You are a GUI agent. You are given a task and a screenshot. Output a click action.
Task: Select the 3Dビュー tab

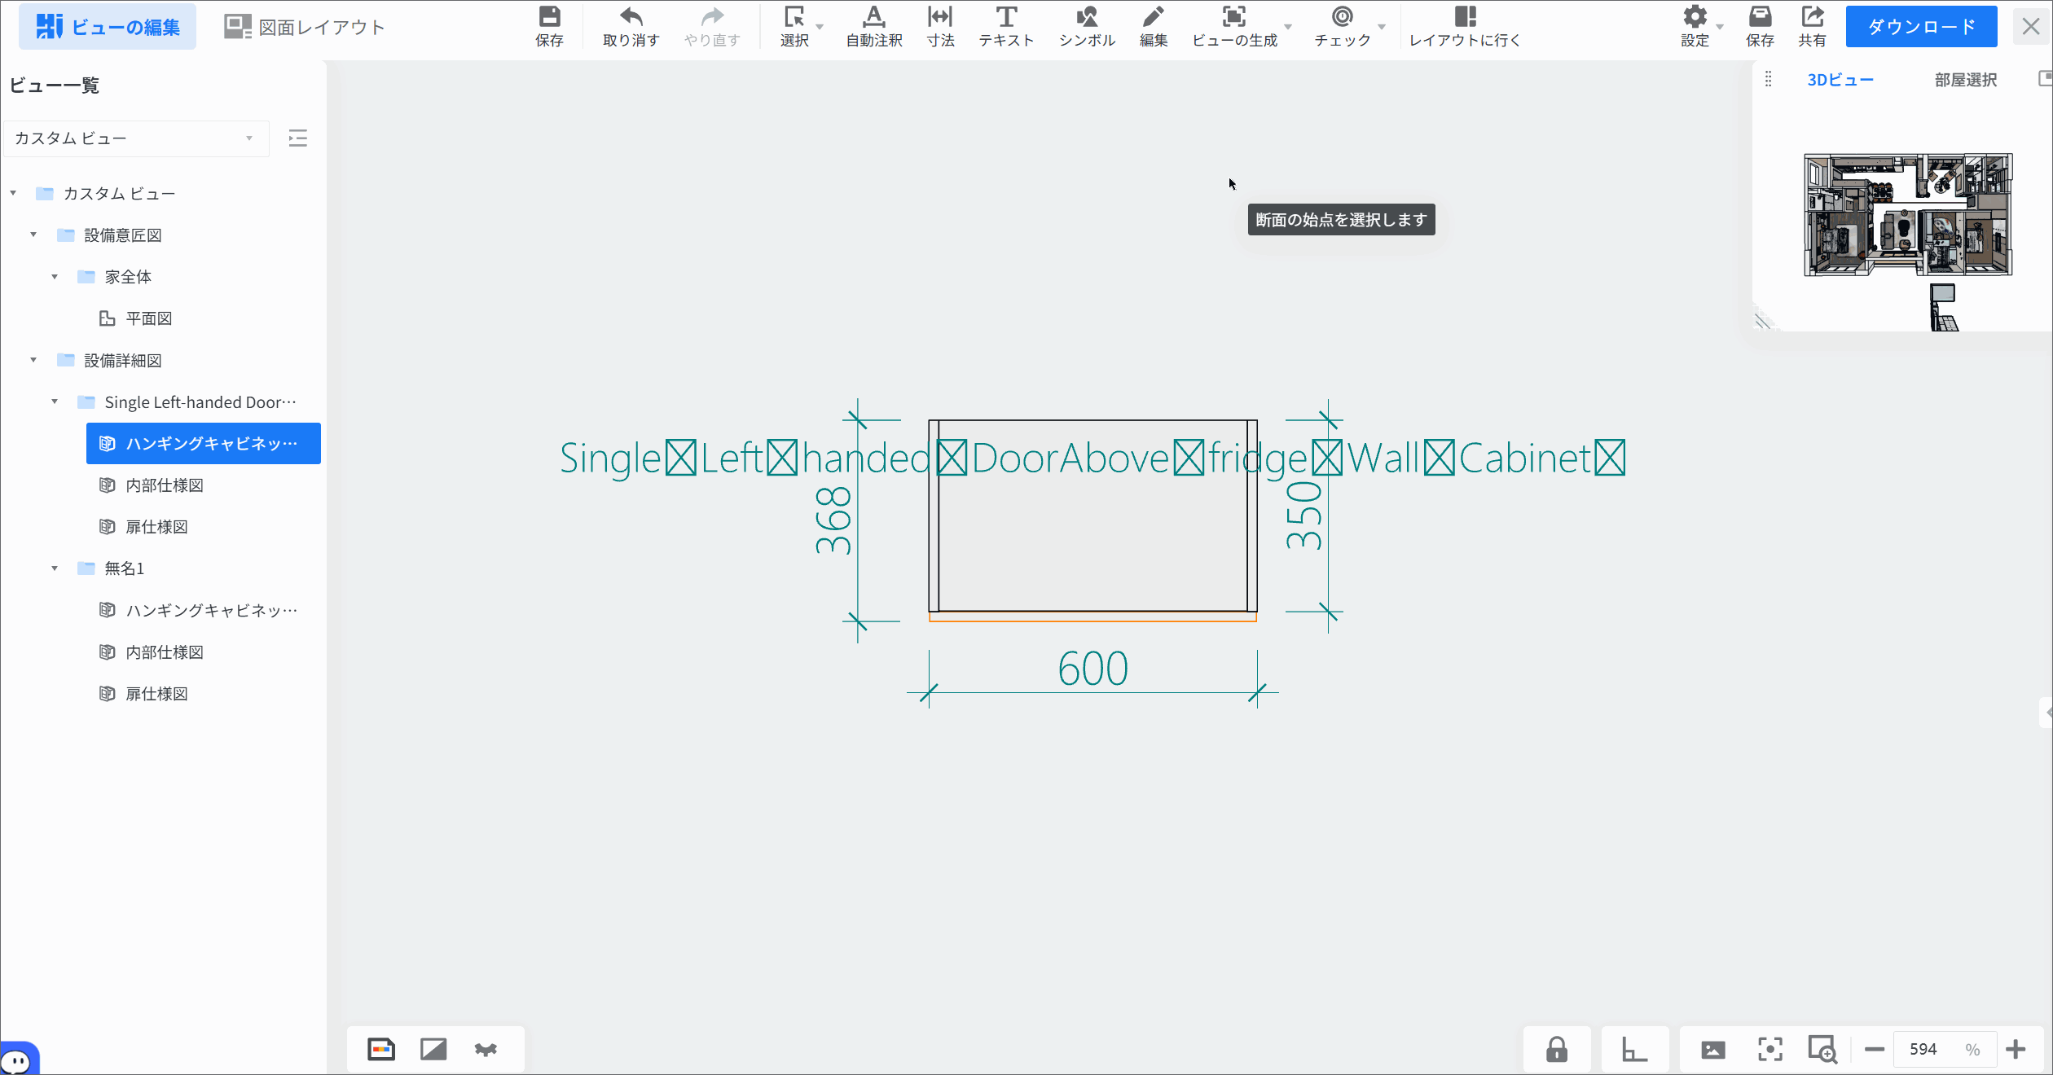(x=1840, y=80)
